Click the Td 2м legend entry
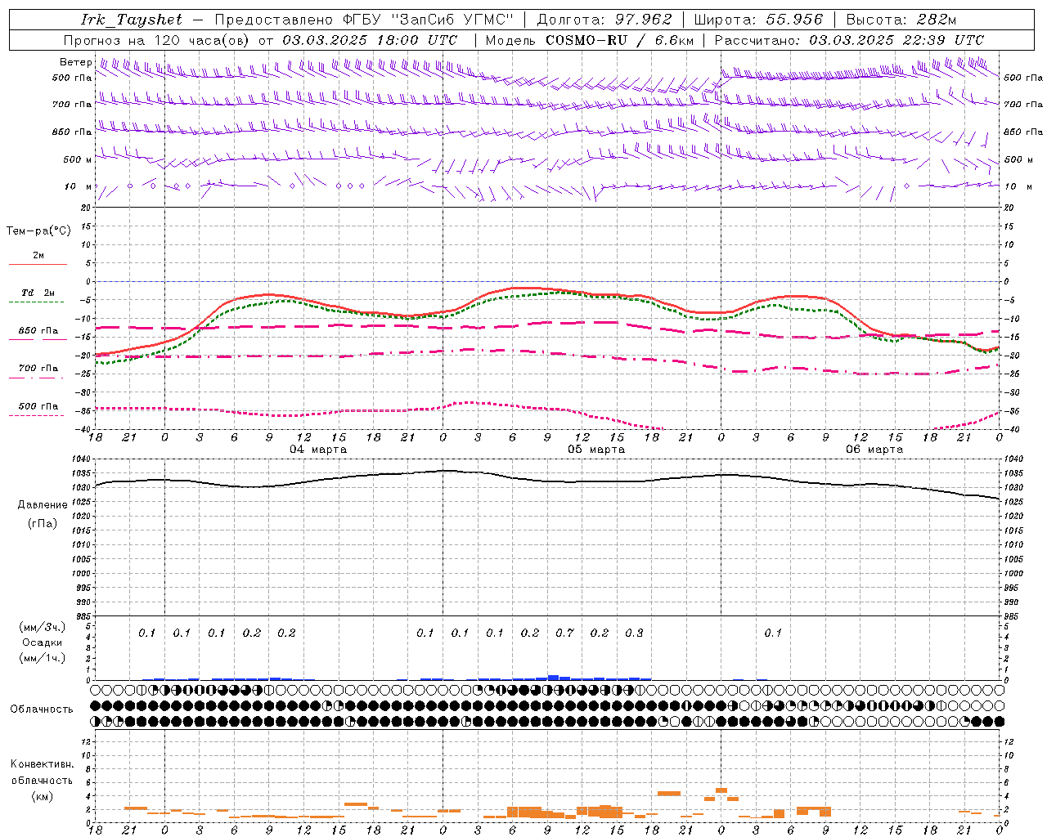Image resolution: width=1047 pixels, height=837 pixels. click(38, 293)
